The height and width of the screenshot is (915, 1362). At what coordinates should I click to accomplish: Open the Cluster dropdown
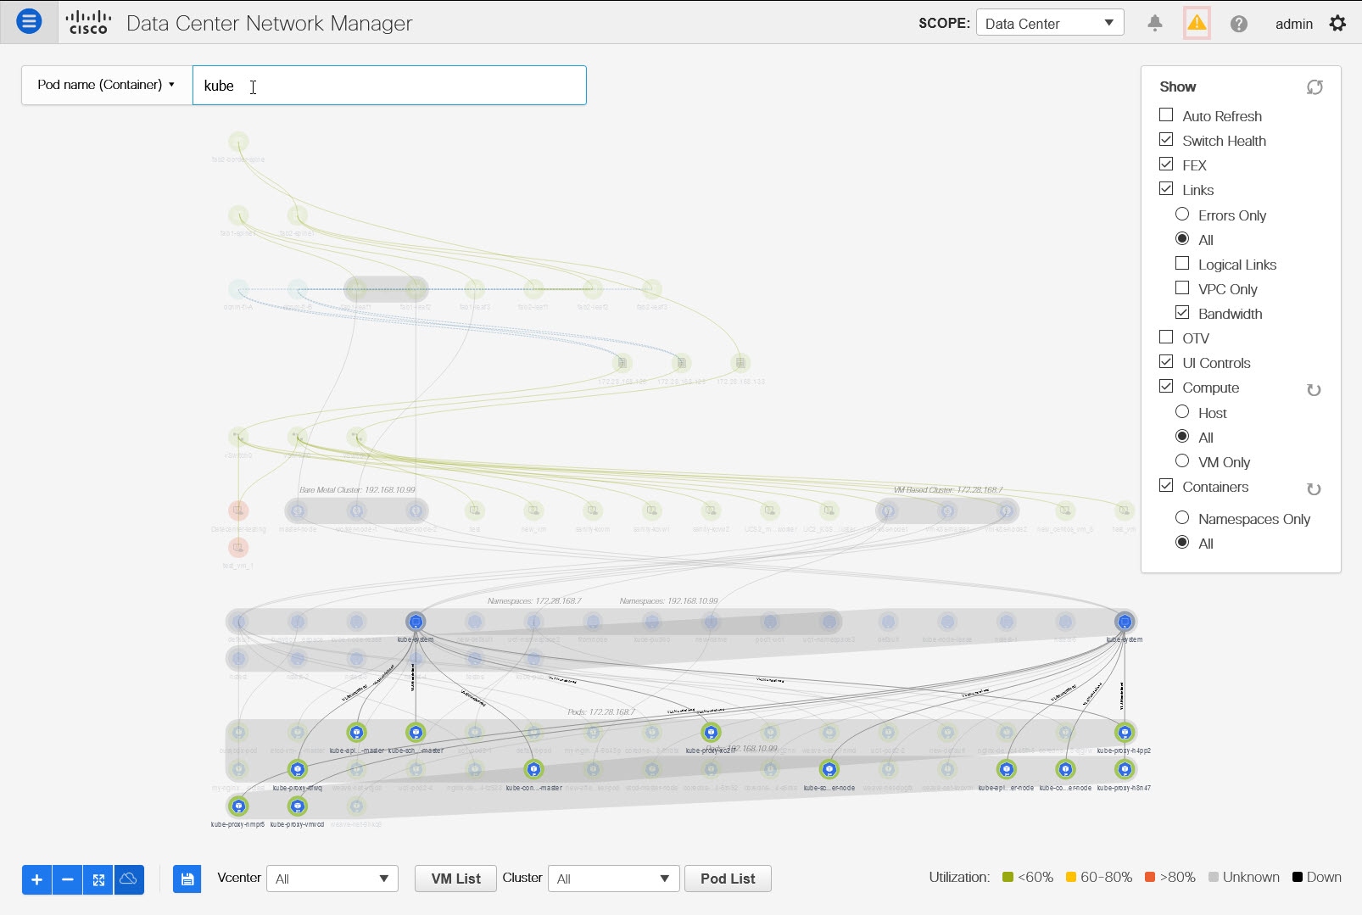(614, 879)
